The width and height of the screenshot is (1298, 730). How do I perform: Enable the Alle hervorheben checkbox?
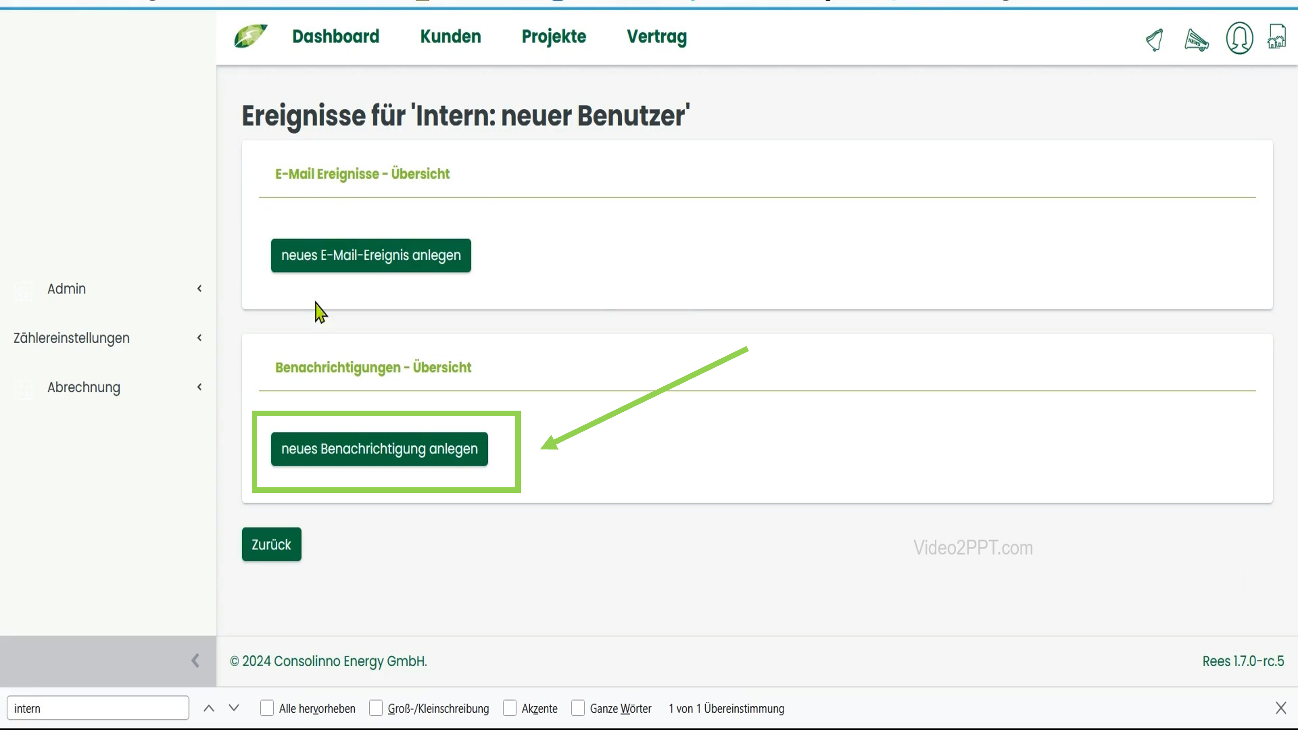pos(267,708)
